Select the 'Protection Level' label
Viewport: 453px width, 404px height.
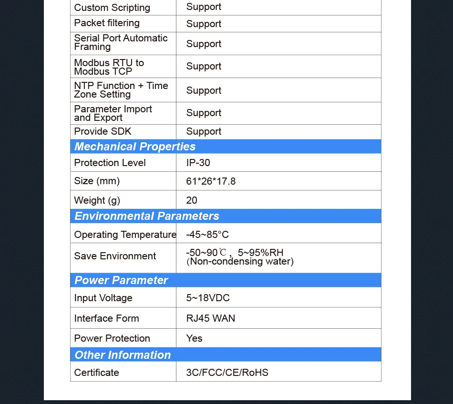(110, 163)
